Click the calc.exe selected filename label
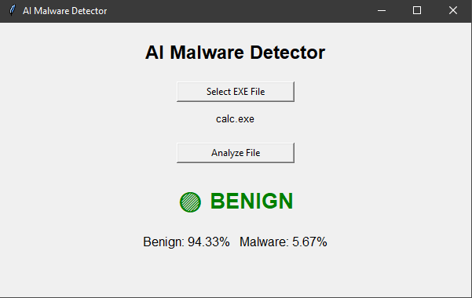The image size is (472, 298). [235, 119]
